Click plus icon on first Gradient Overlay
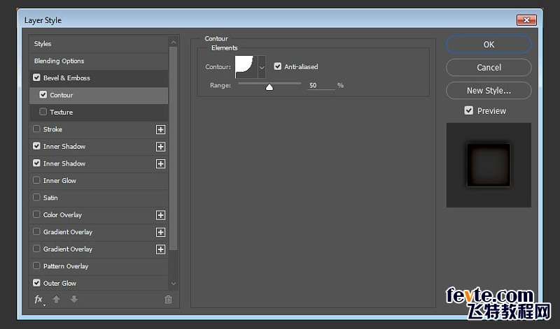560x329 pixels. coord(161,232)
